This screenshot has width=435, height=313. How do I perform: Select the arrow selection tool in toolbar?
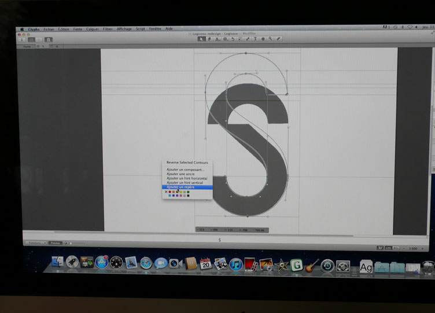(202, 39)
